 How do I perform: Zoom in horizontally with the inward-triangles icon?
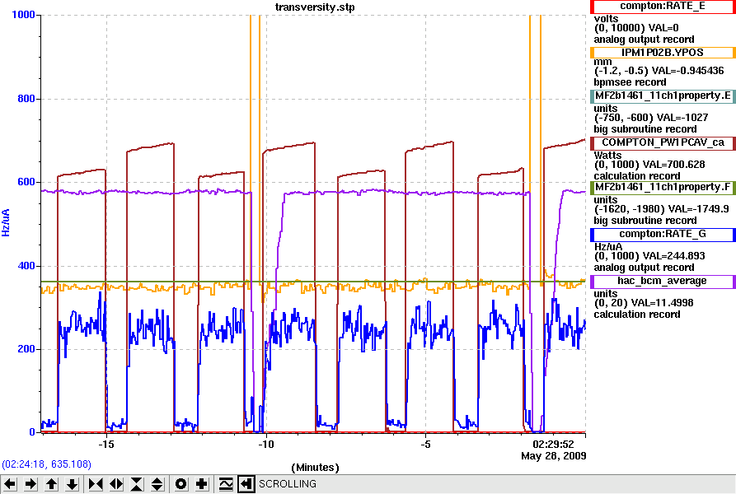pyautogui.click(x=96, y=483)
